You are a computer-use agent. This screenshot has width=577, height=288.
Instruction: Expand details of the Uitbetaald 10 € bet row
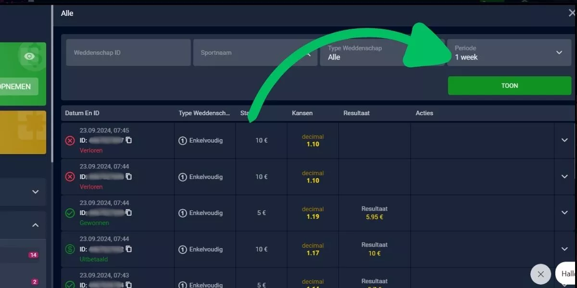[x=564, y=249]
